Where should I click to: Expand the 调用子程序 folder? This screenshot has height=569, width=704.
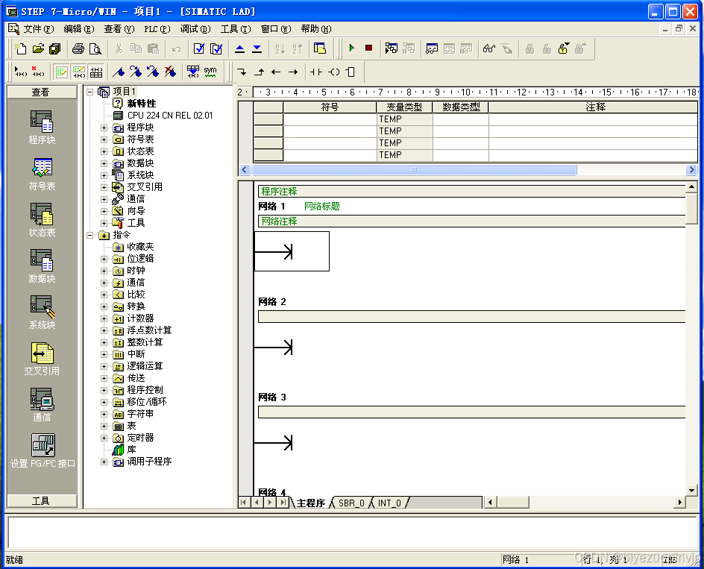tap(104, 462)
